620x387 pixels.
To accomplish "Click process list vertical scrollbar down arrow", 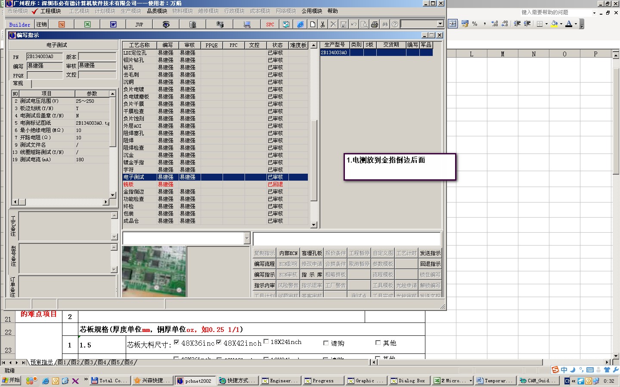I will (x=313, y=225).
